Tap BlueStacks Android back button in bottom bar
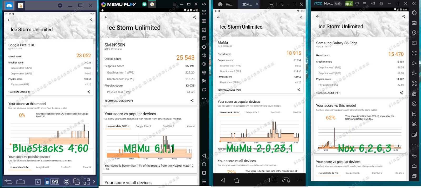Screen dimensions: 421x188 click(8, 181)
